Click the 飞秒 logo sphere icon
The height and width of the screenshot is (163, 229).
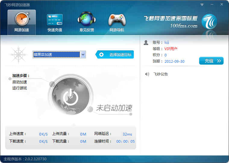pos(209,22)
